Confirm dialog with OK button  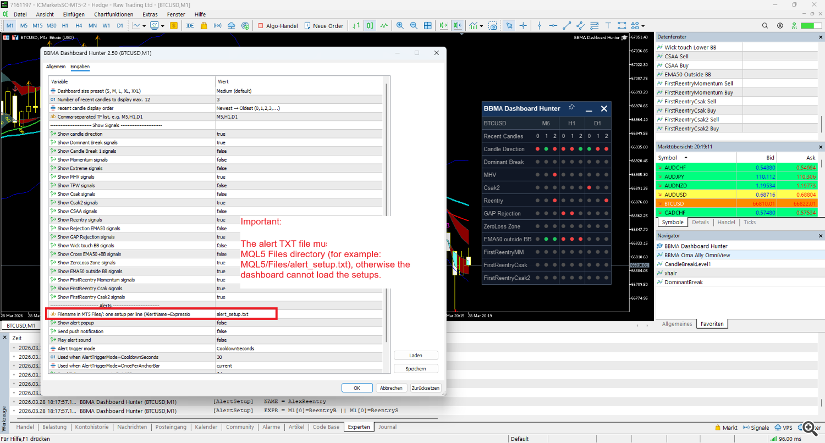coord(356,388)
